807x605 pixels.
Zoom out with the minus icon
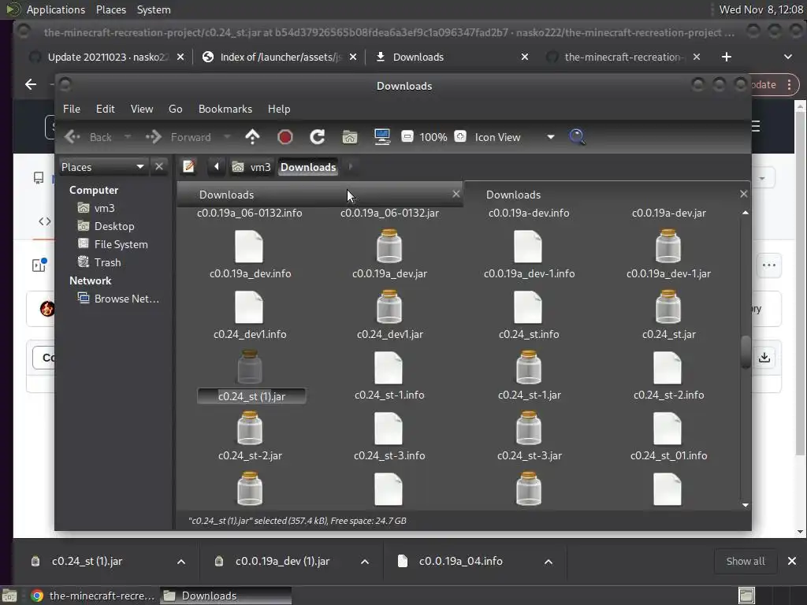point(407,136)
